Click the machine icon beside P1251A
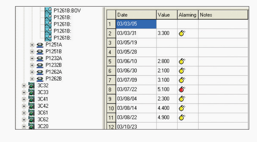257x142 pixels. [x=40, y=45]
